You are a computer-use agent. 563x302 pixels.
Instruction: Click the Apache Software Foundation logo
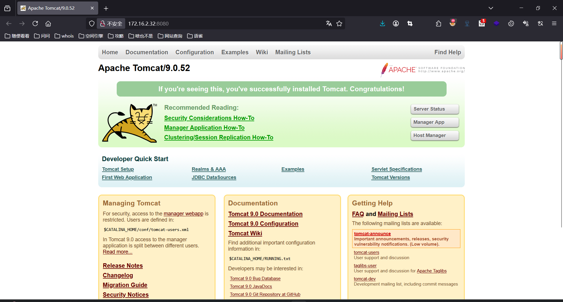pyautogui.click(x=423, y=70)
